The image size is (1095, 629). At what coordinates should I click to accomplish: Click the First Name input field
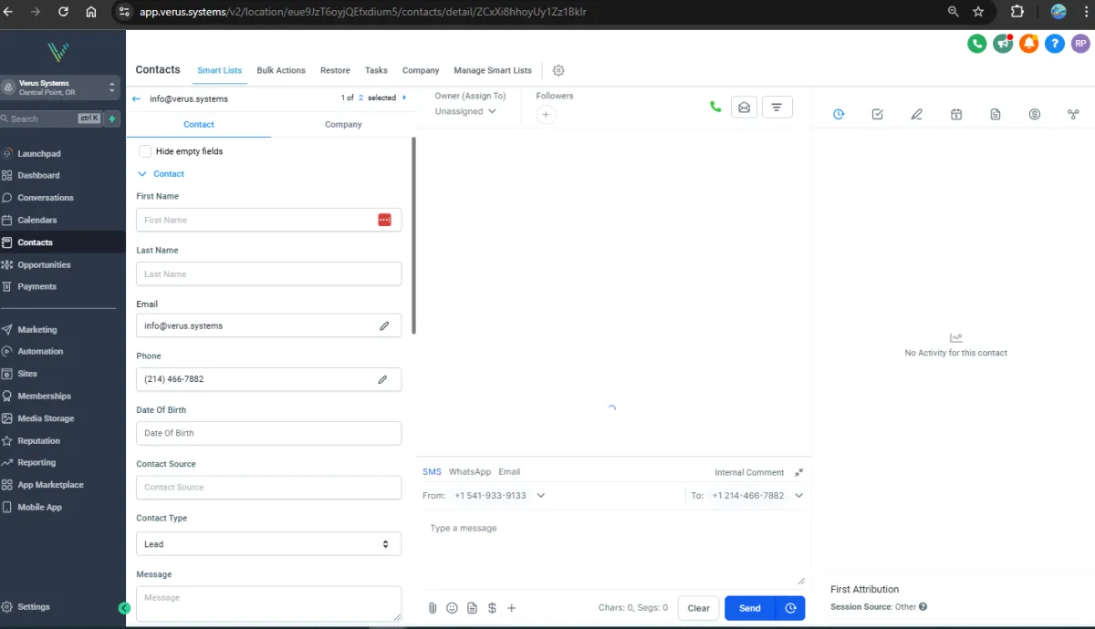pos(268,220)
